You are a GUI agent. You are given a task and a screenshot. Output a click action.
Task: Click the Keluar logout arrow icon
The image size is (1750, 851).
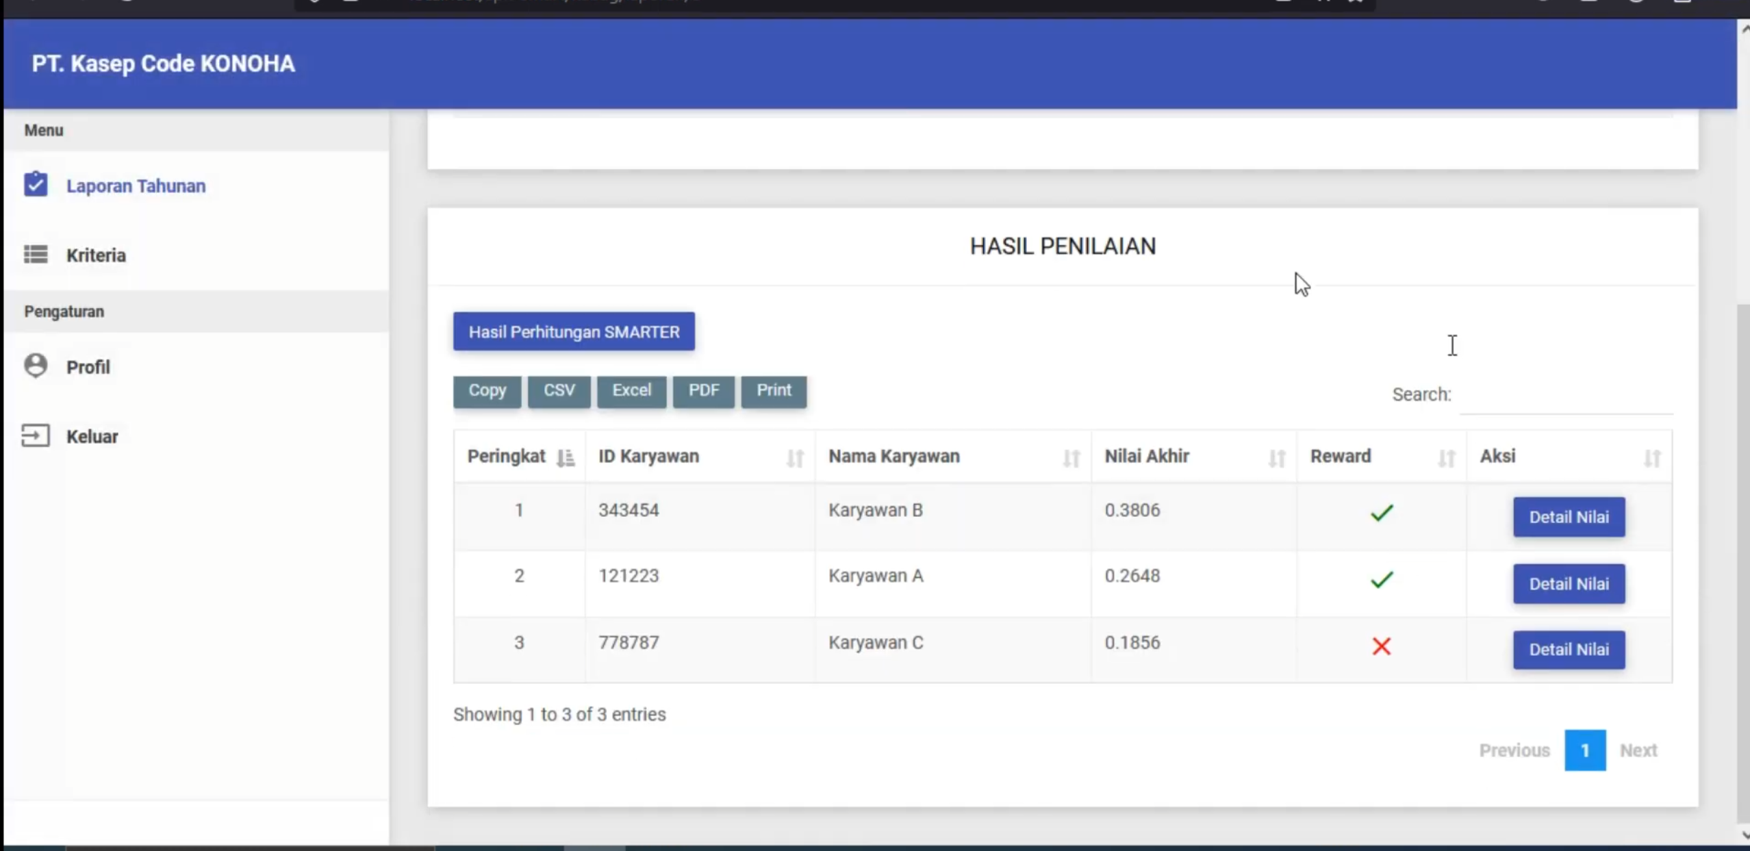coord(36,435)
